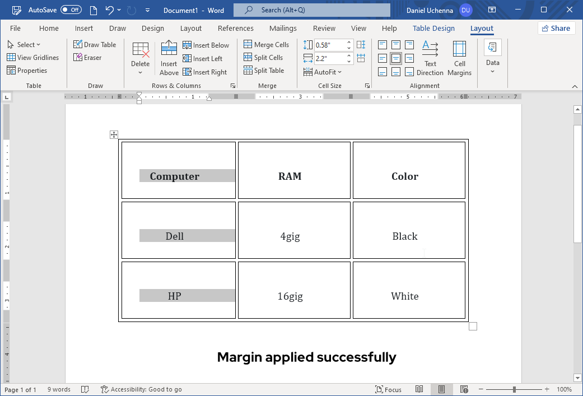The image size is (583, 396).
Task: Toggle View Gridlines
Action: click(x=33, y=57)
